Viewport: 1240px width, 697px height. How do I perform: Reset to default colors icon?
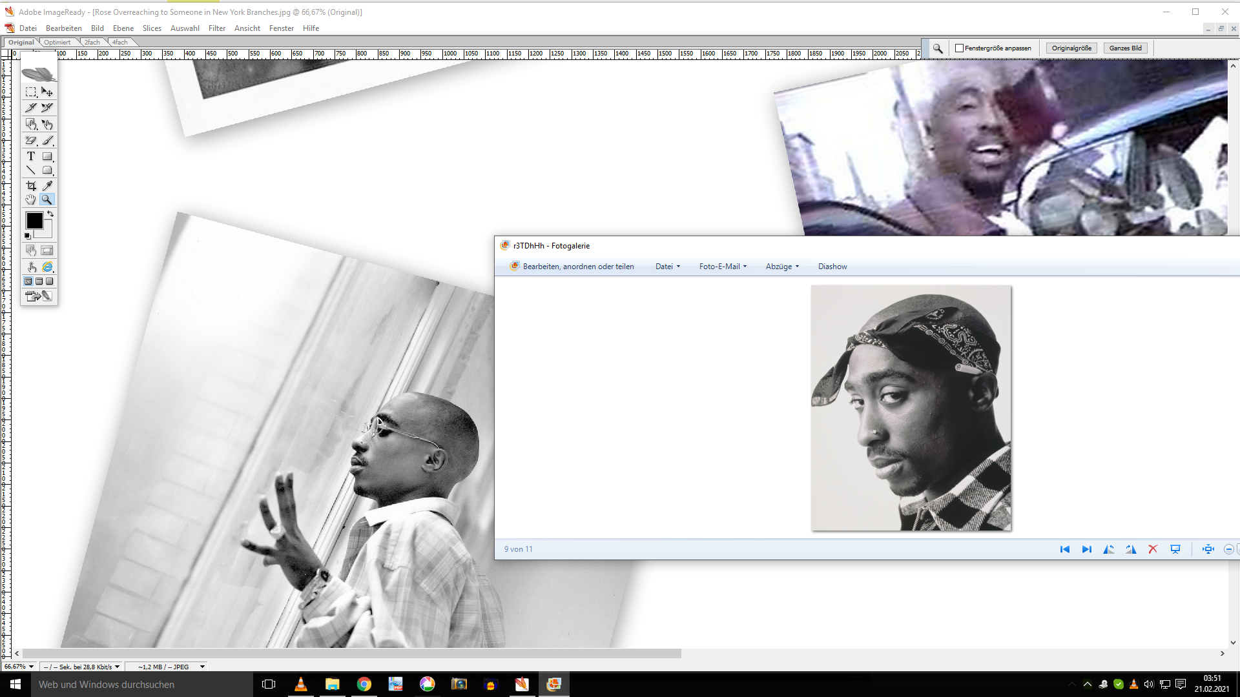point(28,236)
